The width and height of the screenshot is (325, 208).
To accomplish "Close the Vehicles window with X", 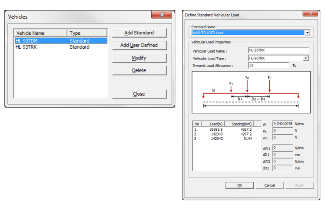I will pos(162,15).
